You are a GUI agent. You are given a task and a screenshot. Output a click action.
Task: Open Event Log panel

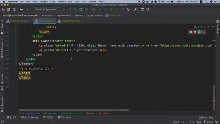pos(206,117)
